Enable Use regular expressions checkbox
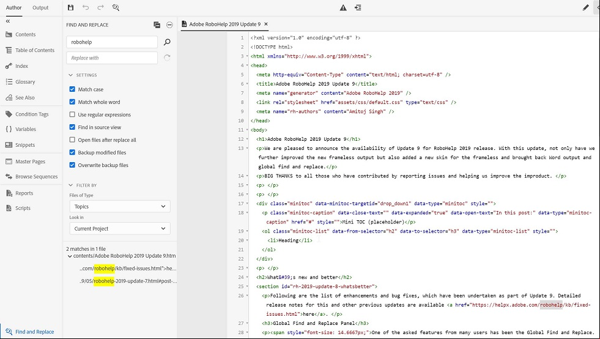 click(x=72, y=114)
